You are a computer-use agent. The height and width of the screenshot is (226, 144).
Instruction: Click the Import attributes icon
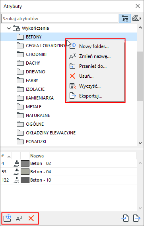[x=125, y=218]
